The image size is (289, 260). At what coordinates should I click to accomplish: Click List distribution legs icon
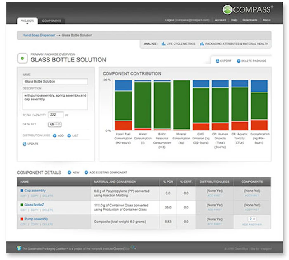pyautogui.click(x=69, y=136)
